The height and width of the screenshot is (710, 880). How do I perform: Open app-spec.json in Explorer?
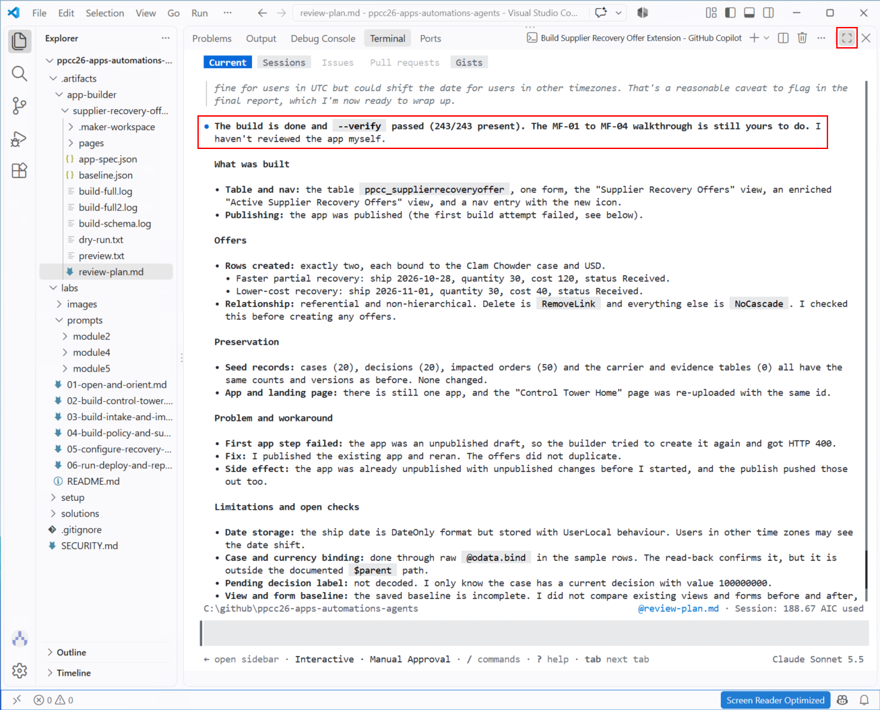point(107,159)
